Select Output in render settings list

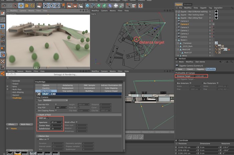(15, 84)
